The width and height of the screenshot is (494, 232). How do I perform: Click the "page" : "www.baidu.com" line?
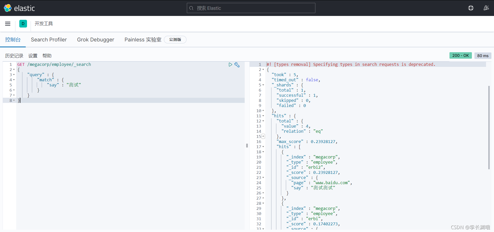click(x=322, y=183)
